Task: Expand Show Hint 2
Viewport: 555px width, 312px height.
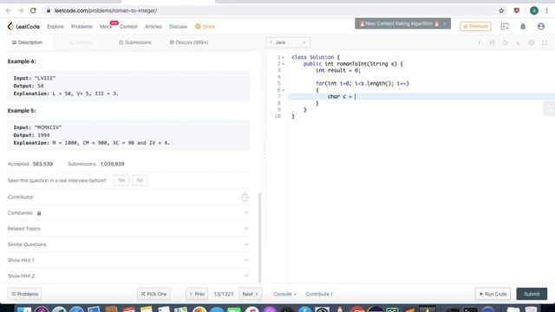Action: coord(128,276)
